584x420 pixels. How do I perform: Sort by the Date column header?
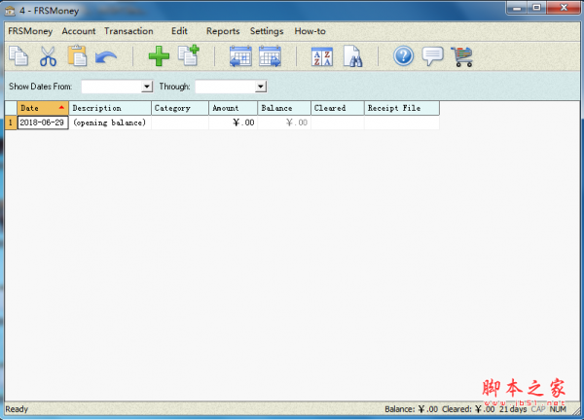pos(43,108)
